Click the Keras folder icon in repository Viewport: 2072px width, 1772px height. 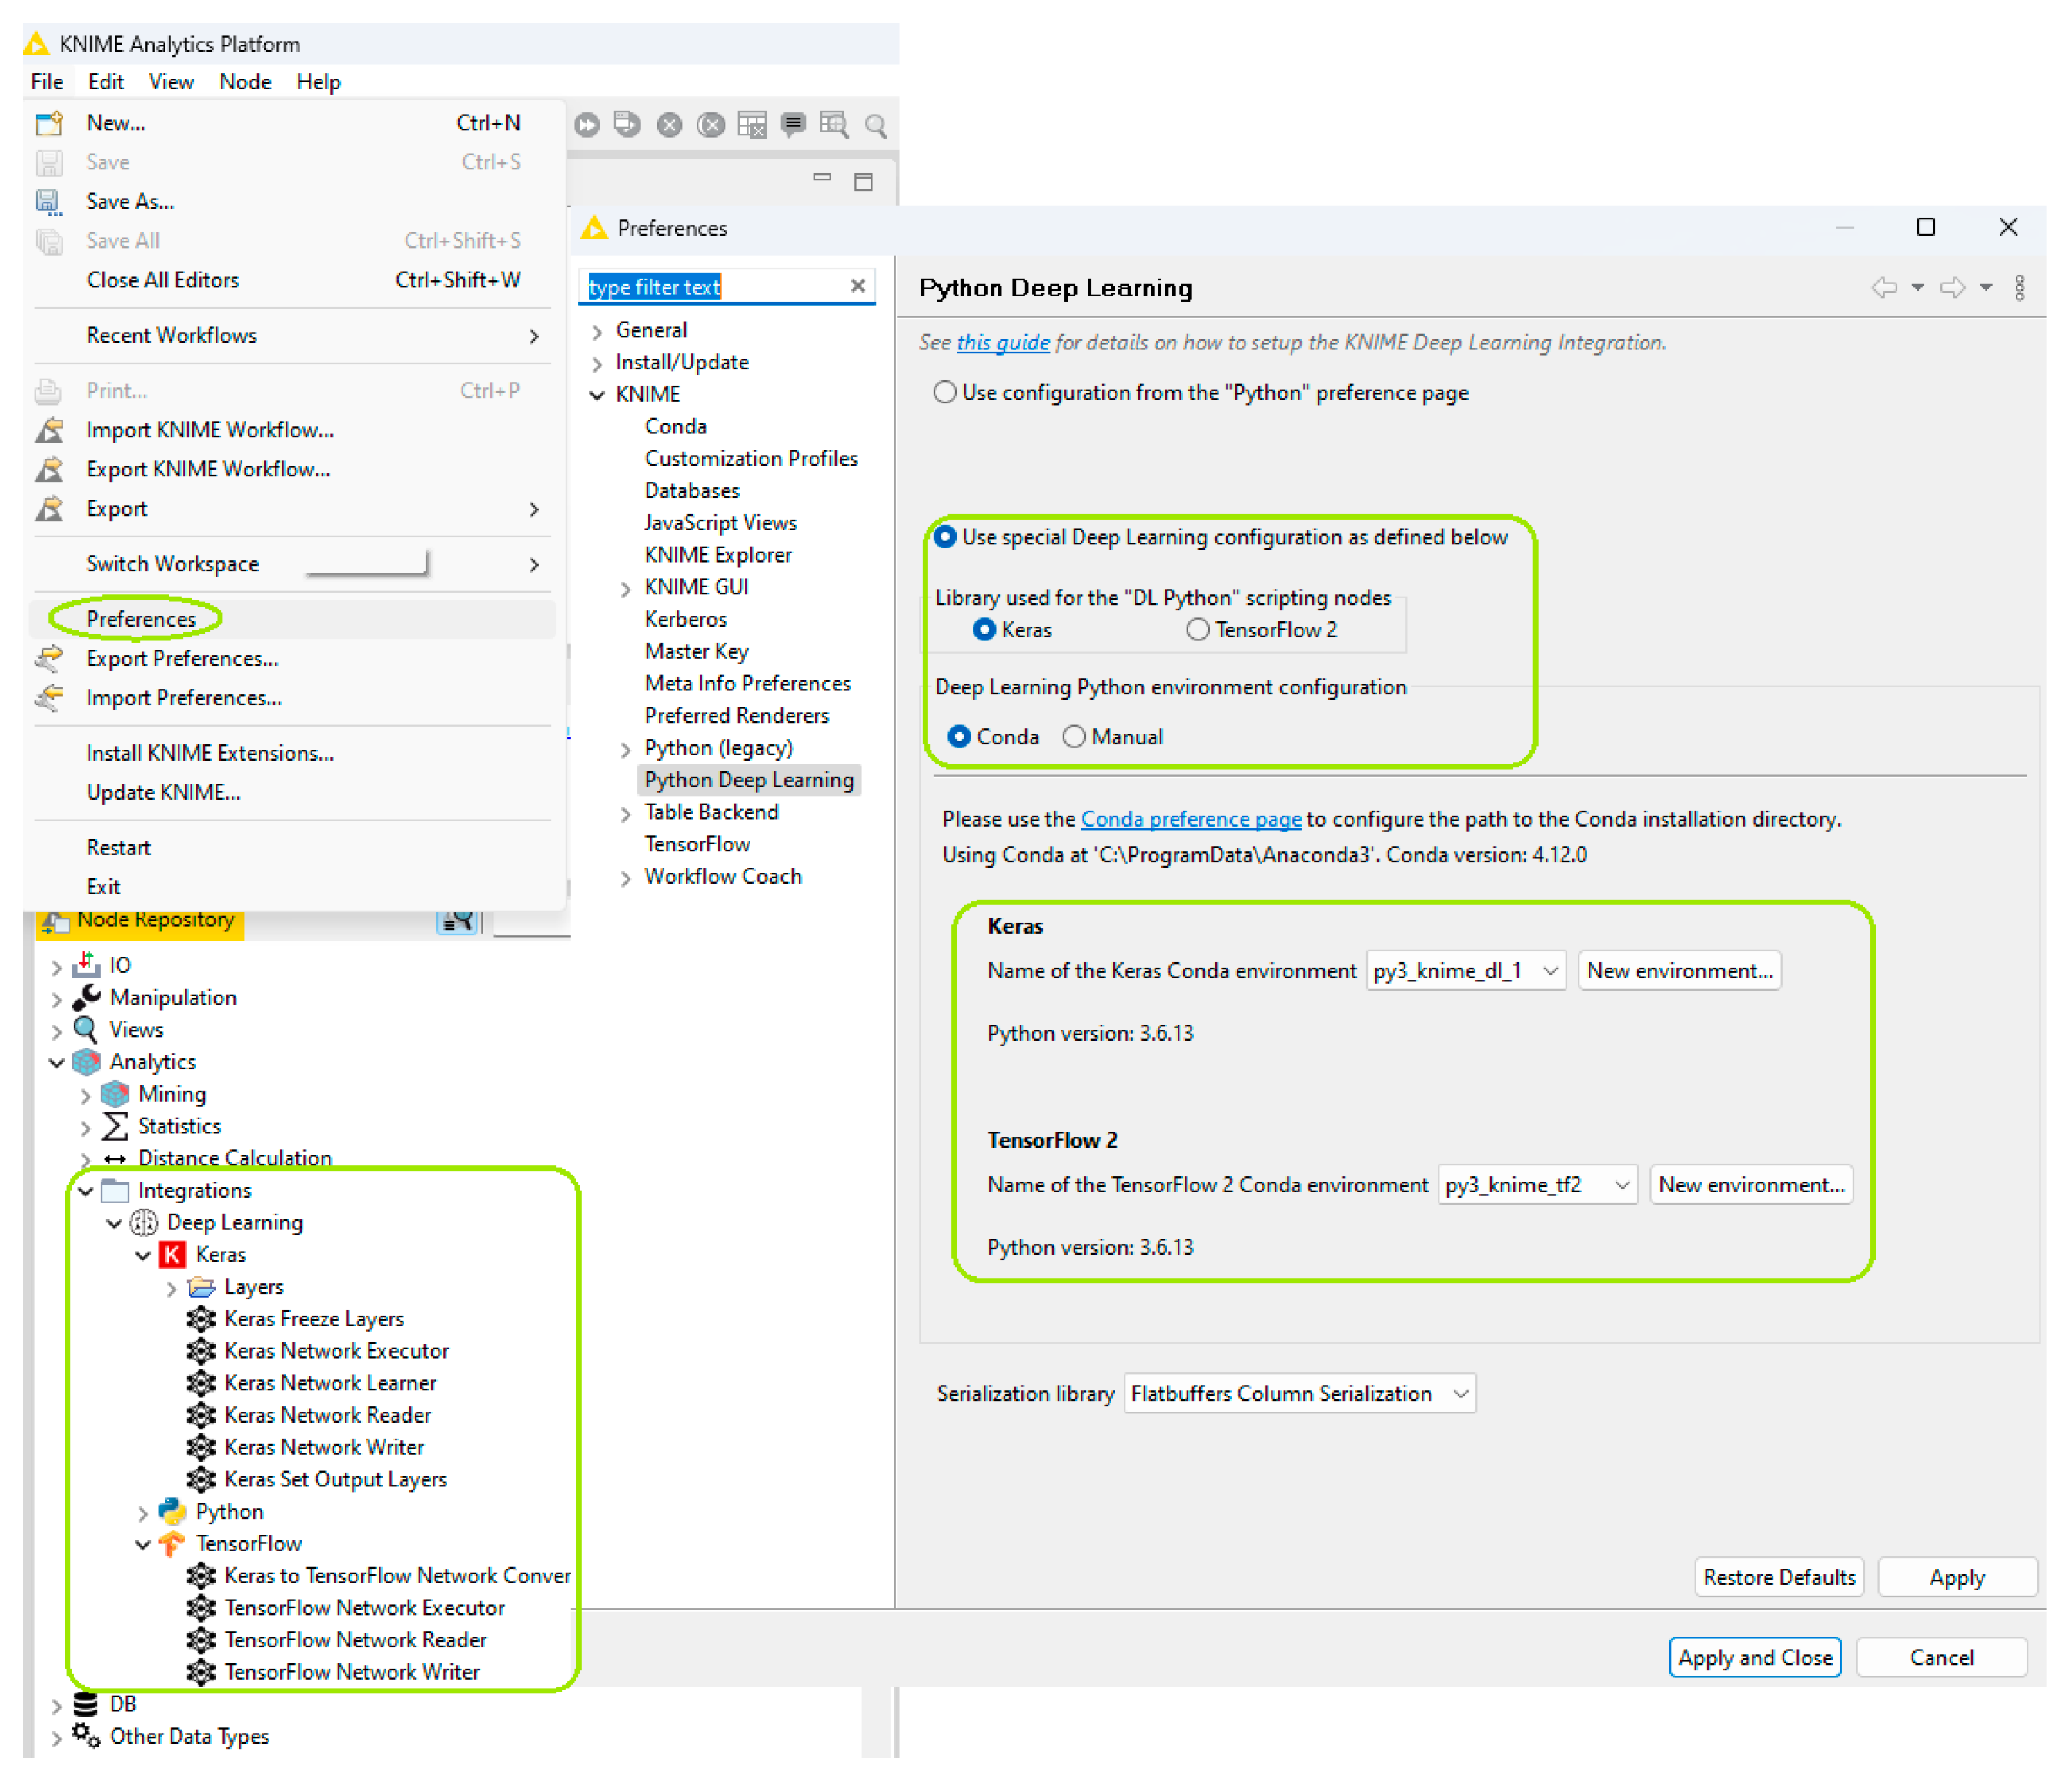(172, 1254)
